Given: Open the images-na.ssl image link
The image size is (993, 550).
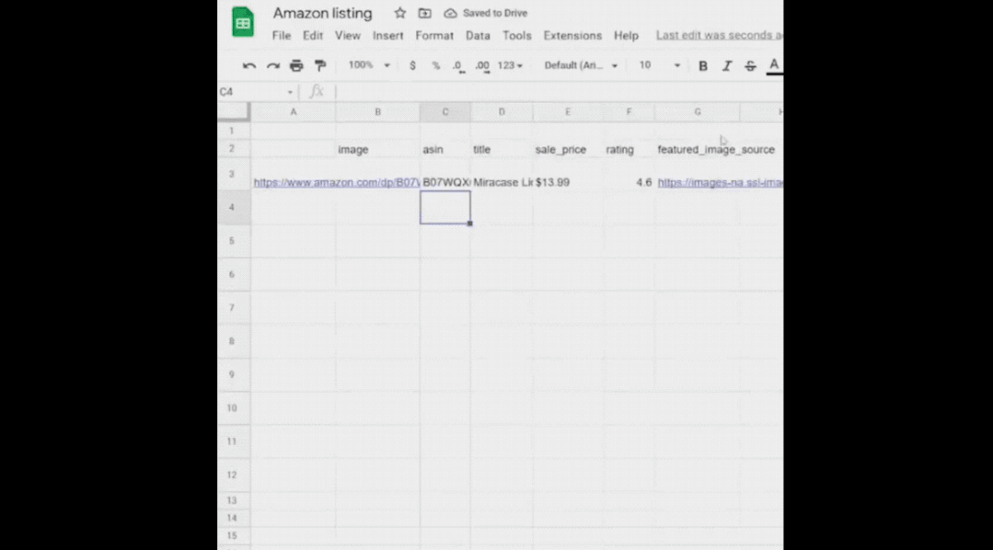Looking at the screenshot, I should click(720, 182).
